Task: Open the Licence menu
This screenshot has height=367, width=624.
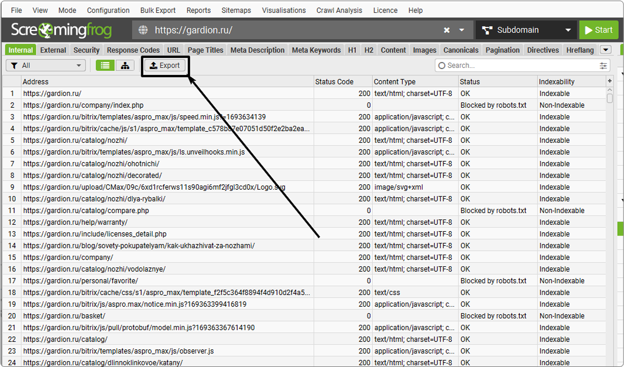Action: pyautogui.click(x=385, y=11)
